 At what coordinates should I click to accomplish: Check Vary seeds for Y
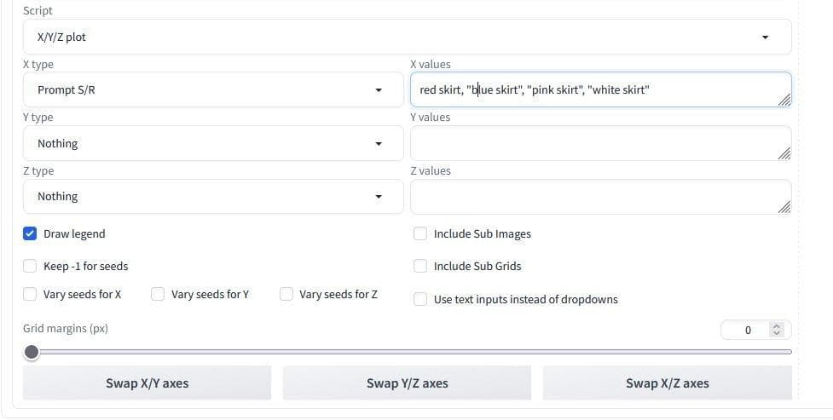158,294
